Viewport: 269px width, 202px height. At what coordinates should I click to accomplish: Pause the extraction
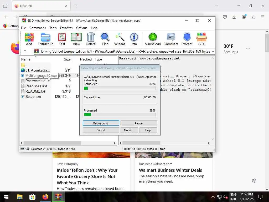tap(139, 123)
